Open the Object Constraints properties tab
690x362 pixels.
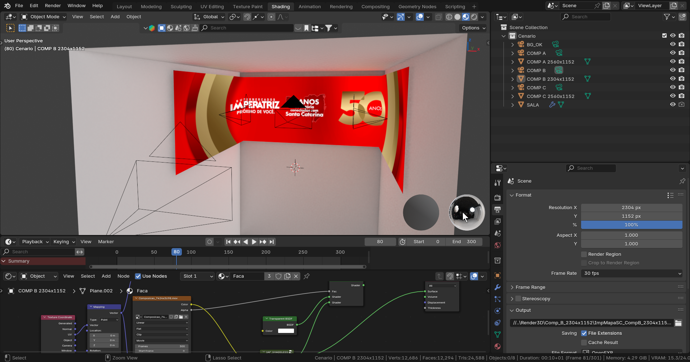pos(497,323)
